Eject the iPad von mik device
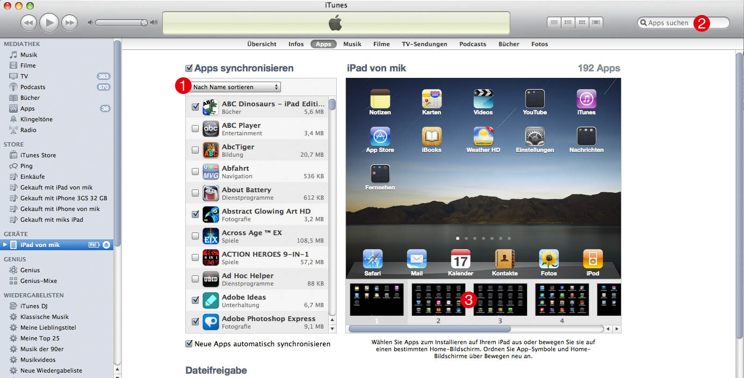Image resolution: width=744 pixels, height=378 pixels. click(x=106, y=245)
